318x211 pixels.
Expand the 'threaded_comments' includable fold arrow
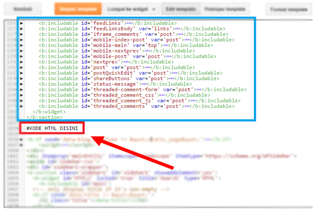tap(22, 106)
